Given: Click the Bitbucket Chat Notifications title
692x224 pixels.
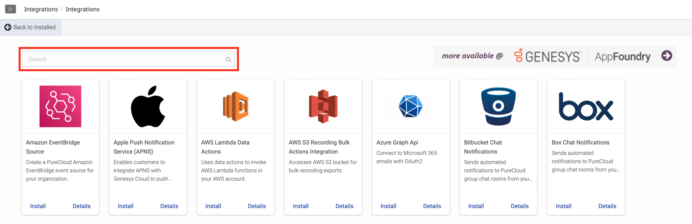Looking at the screenshot, I should click(483, 147).
